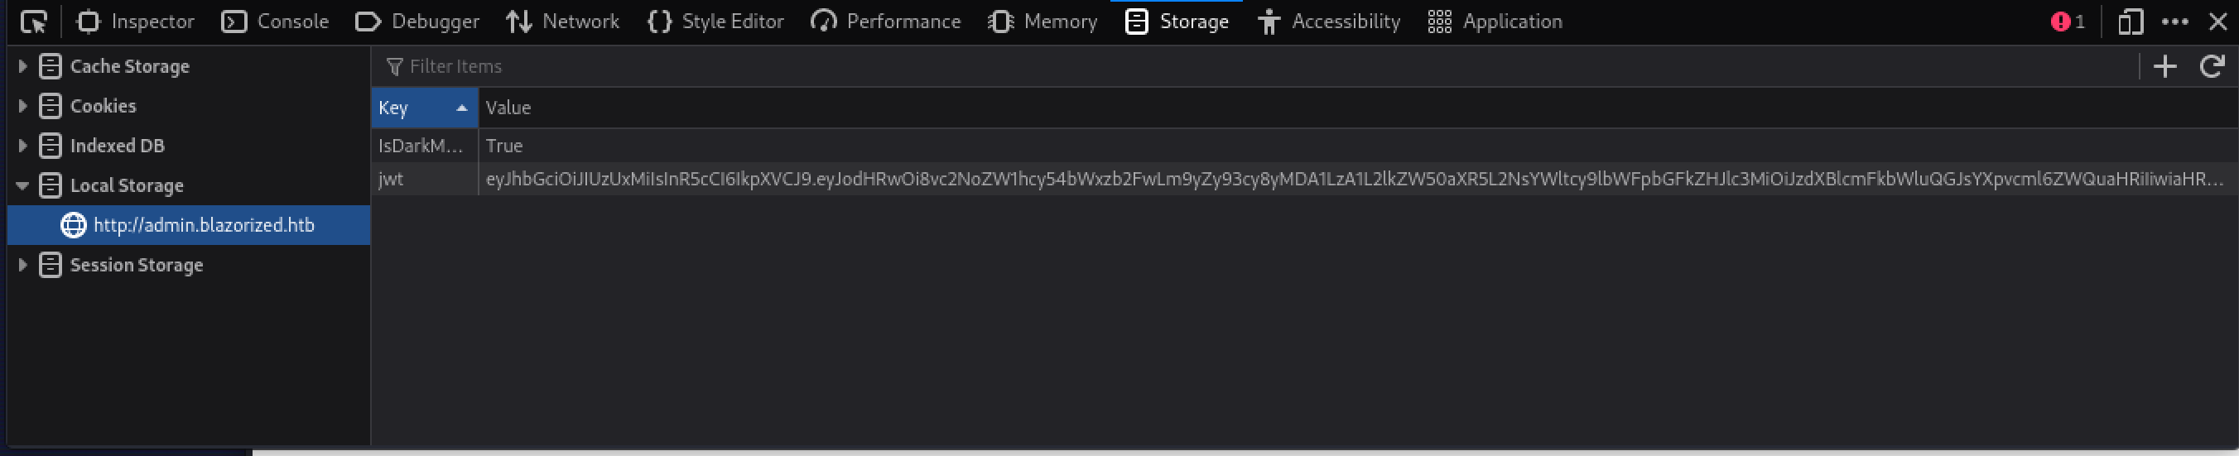This screenshot has width=2239, height=456.
Task: Switch to the Network tab
Action: (x=562, y=22)
